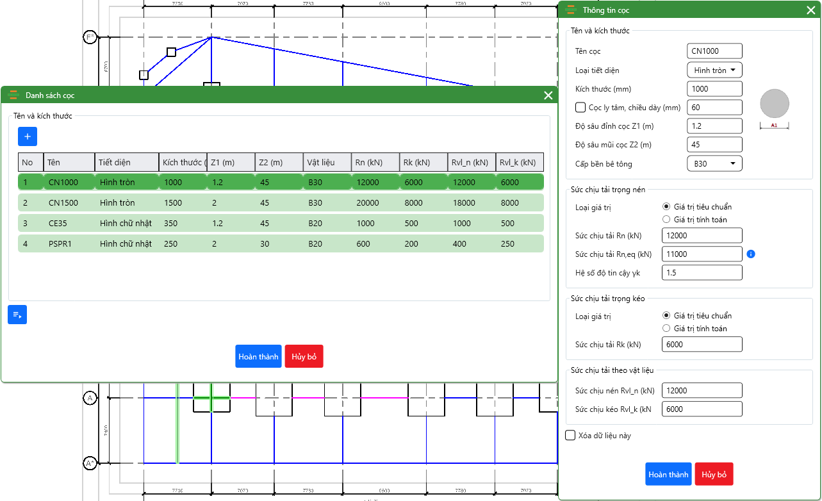Click the hamburger icon in Danh sách cọc title
822x501 pixels.
tap(13, 95)
